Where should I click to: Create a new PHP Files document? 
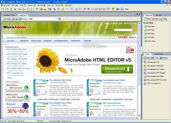pyautogui.click(x=150, y=34)
